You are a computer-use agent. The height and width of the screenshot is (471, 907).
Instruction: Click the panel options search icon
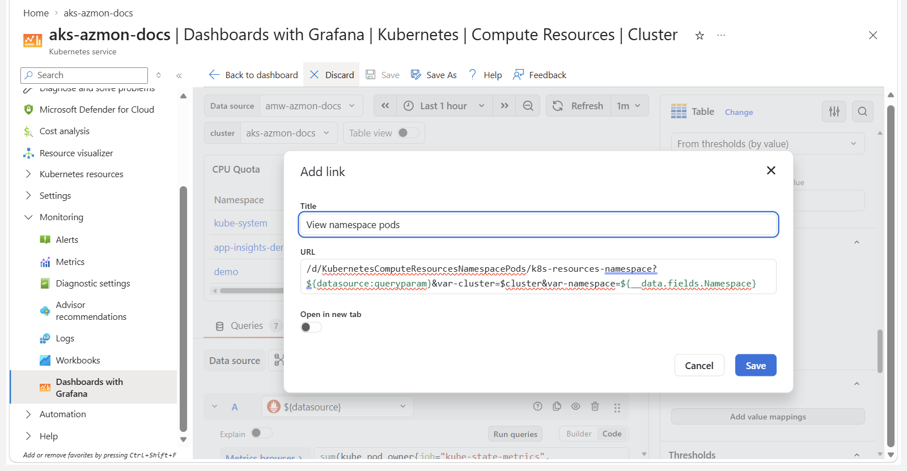point(862,112)
